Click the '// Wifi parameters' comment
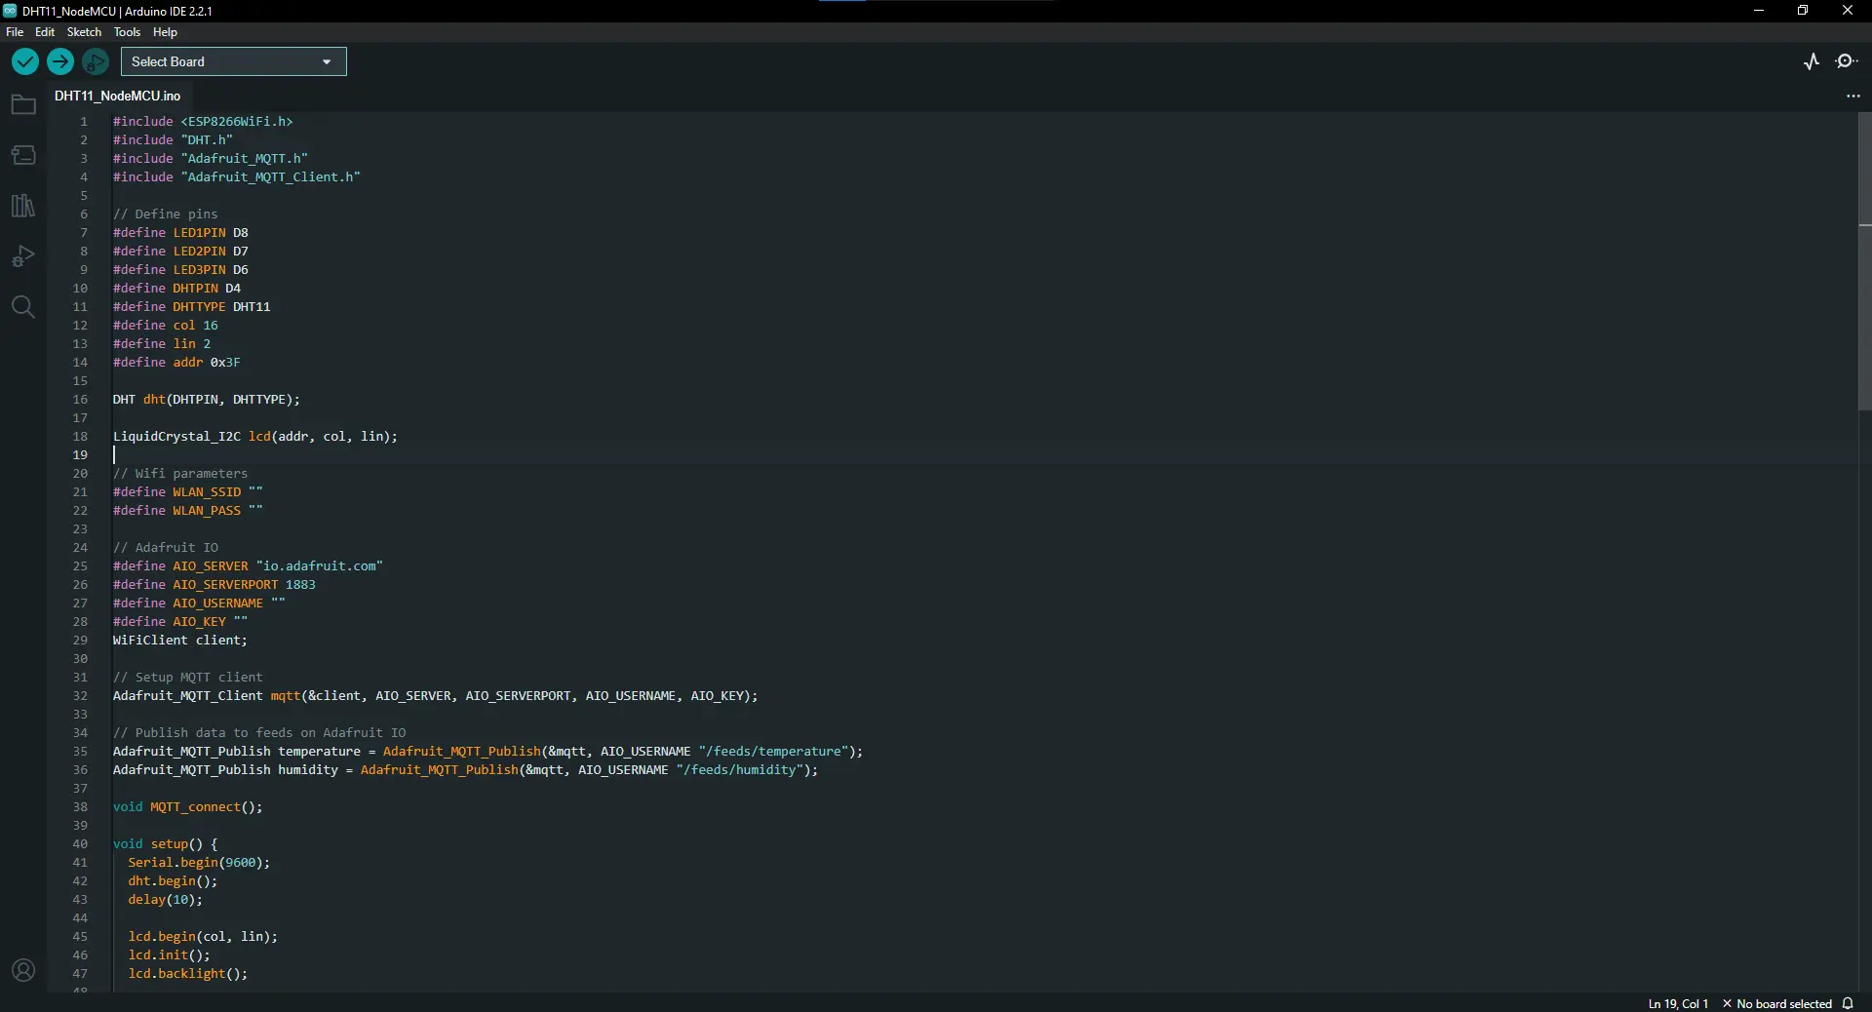This screenshot has width=1872, height=1012. point(180,474)
